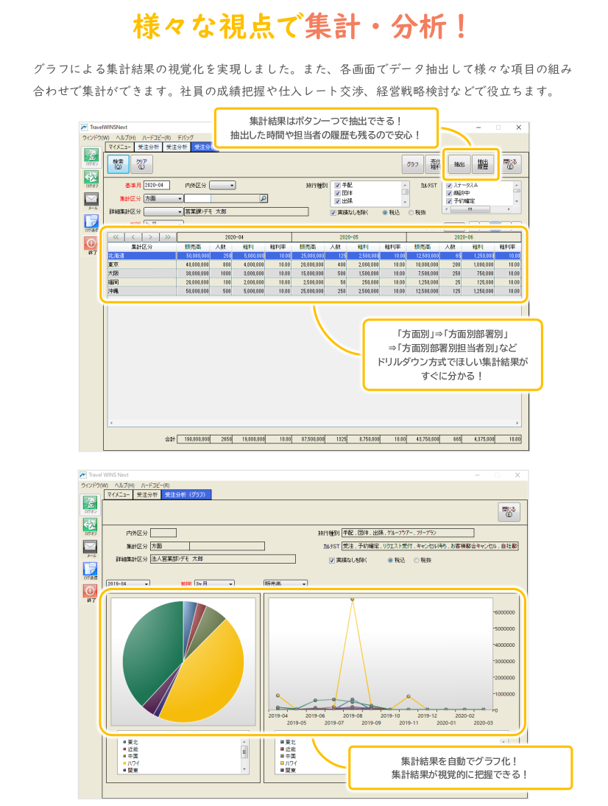Viewport: 608px width, 806px height.
Task: Click the ログオン icon in the upper window sidebar
Action: 91,156
